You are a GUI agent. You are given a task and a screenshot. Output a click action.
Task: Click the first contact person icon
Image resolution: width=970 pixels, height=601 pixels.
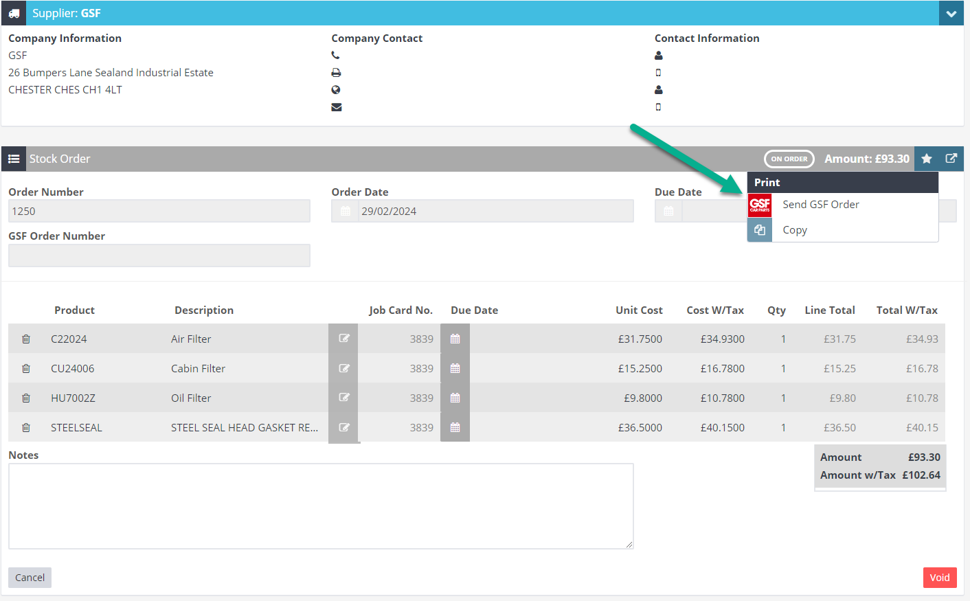tap(659, 56)
